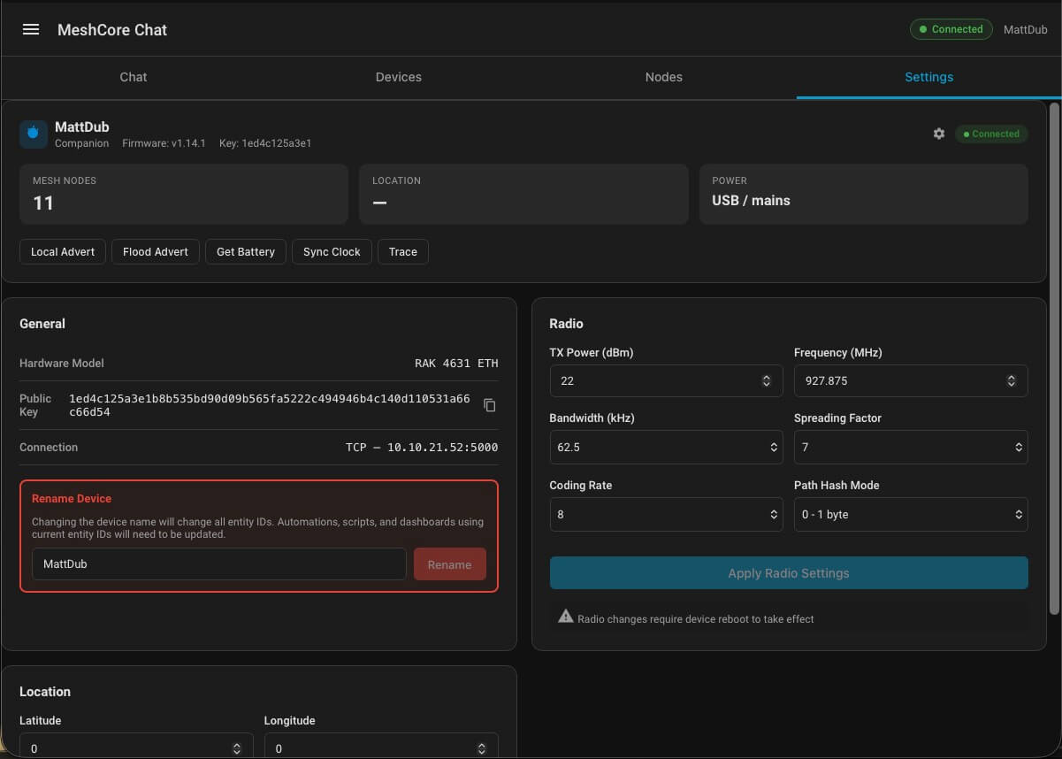This screenshot has width=1062, height=759.
Task: Select the Settings tab
Action: click(x=929, y=77)
